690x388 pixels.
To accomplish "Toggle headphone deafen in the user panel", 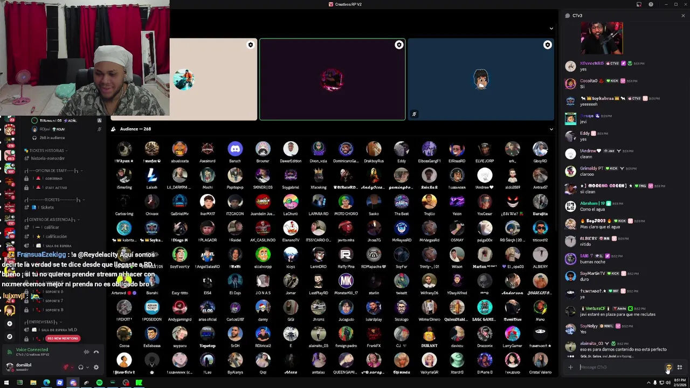I will 81,367.
